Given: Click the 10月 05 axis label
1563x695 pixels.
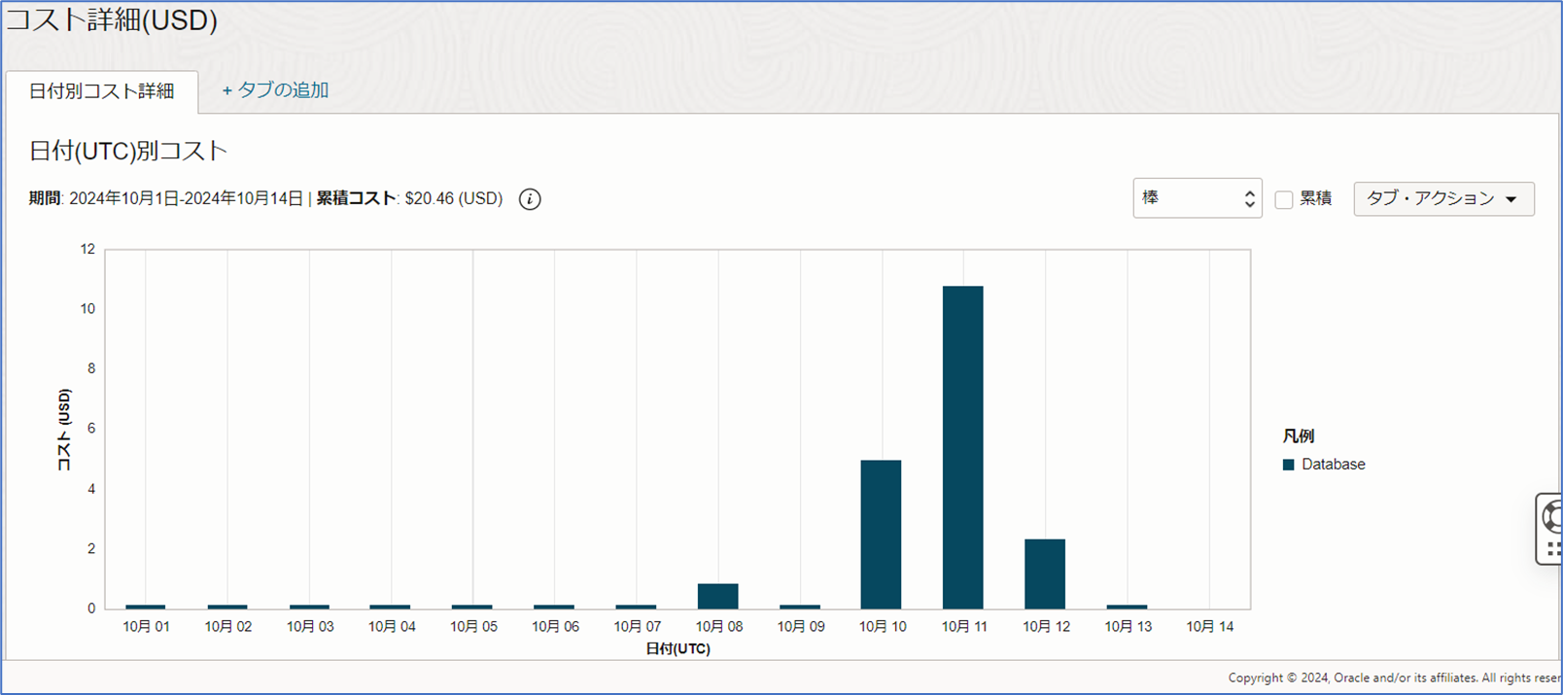Looking at the screenshot, I should coord(473,627).
